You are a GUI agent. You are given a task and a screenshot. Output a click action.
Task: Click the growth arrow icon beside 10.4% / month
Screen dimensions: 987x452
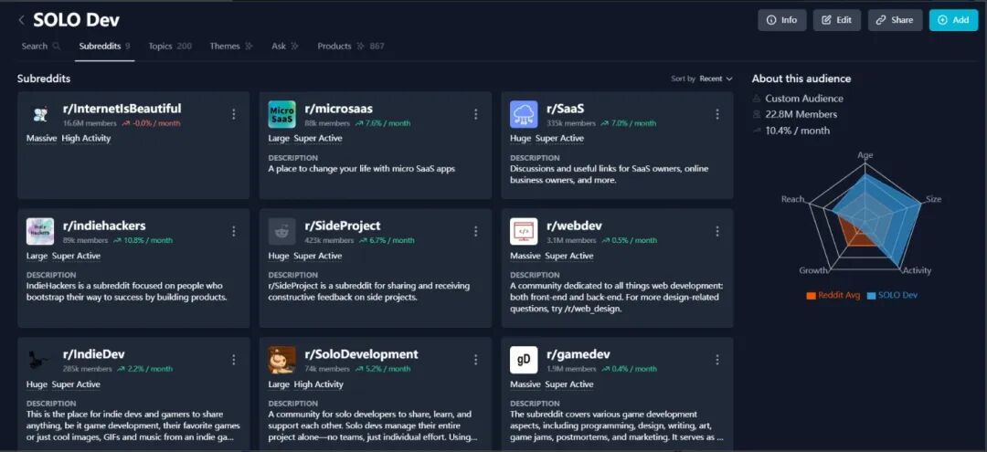[x=757, y=131]
